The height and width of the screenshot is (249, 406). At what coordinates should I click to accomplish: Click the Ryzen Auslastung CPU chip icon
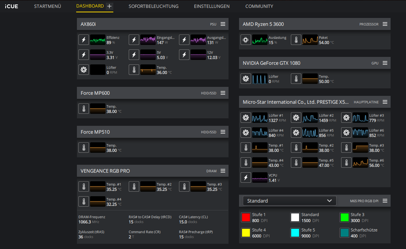[246, 40]
